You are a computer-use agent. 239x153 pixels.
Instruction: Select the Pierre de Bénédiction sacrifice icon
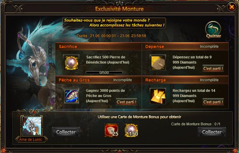point(71,62)
